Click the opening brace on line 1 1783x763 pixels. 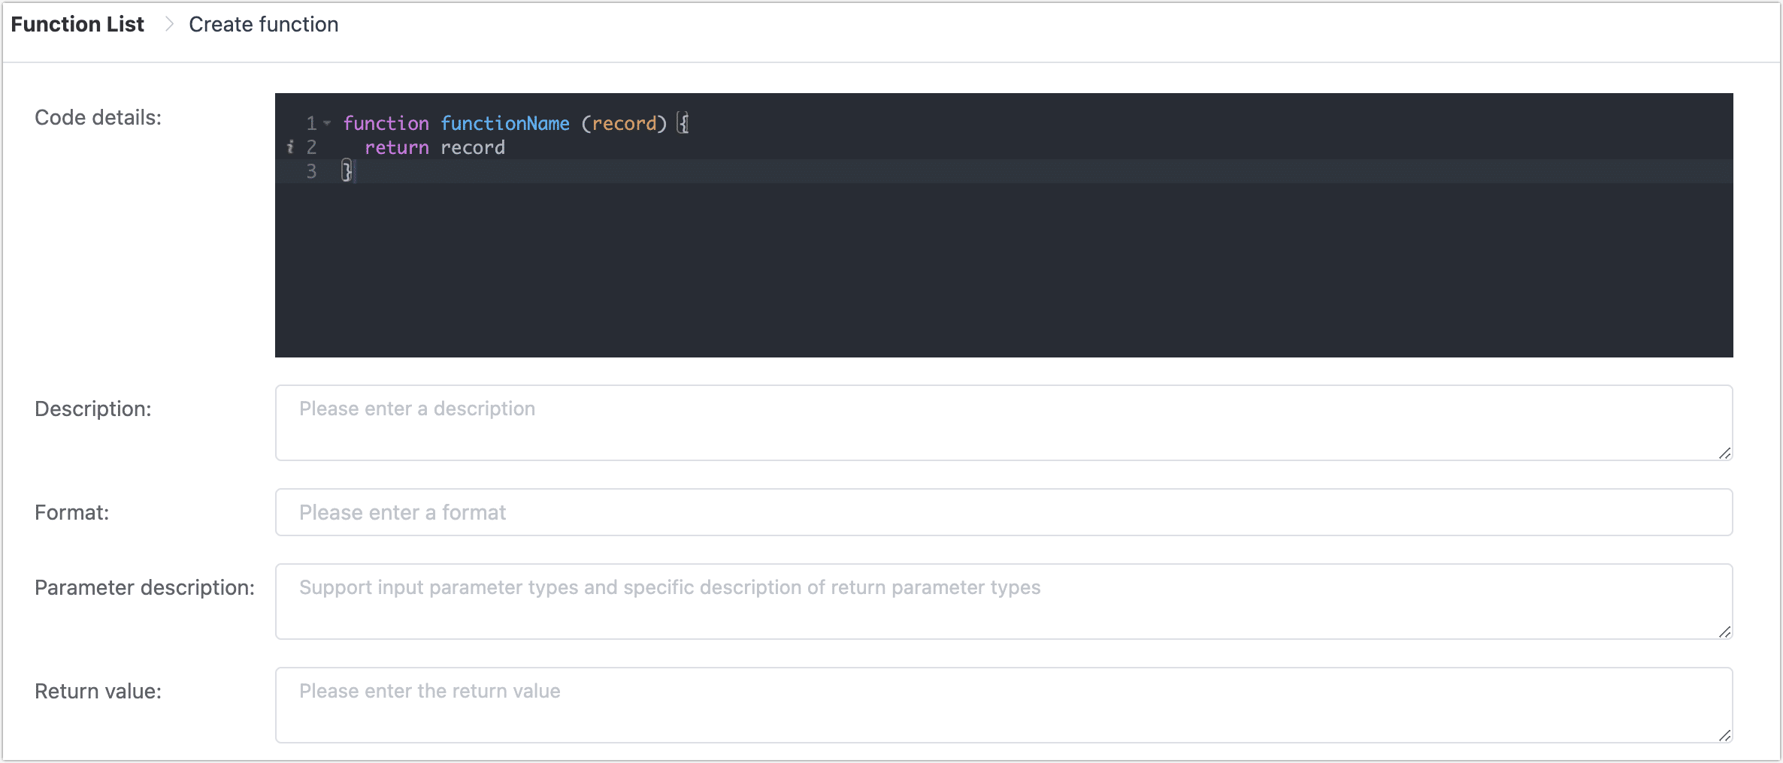coord(683,123)
